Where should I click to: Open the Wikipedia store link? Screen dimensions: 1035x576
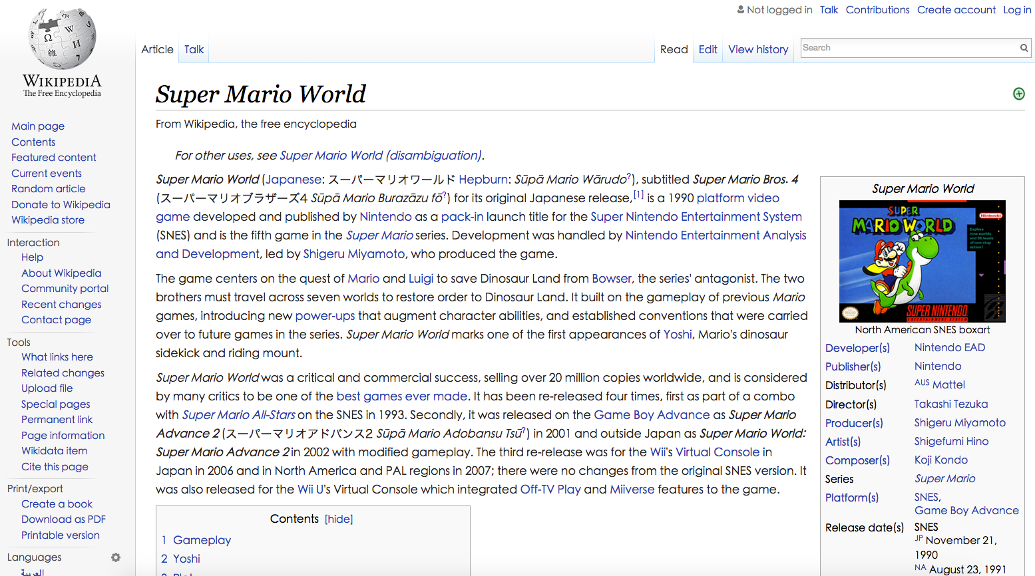coord(48,220)
